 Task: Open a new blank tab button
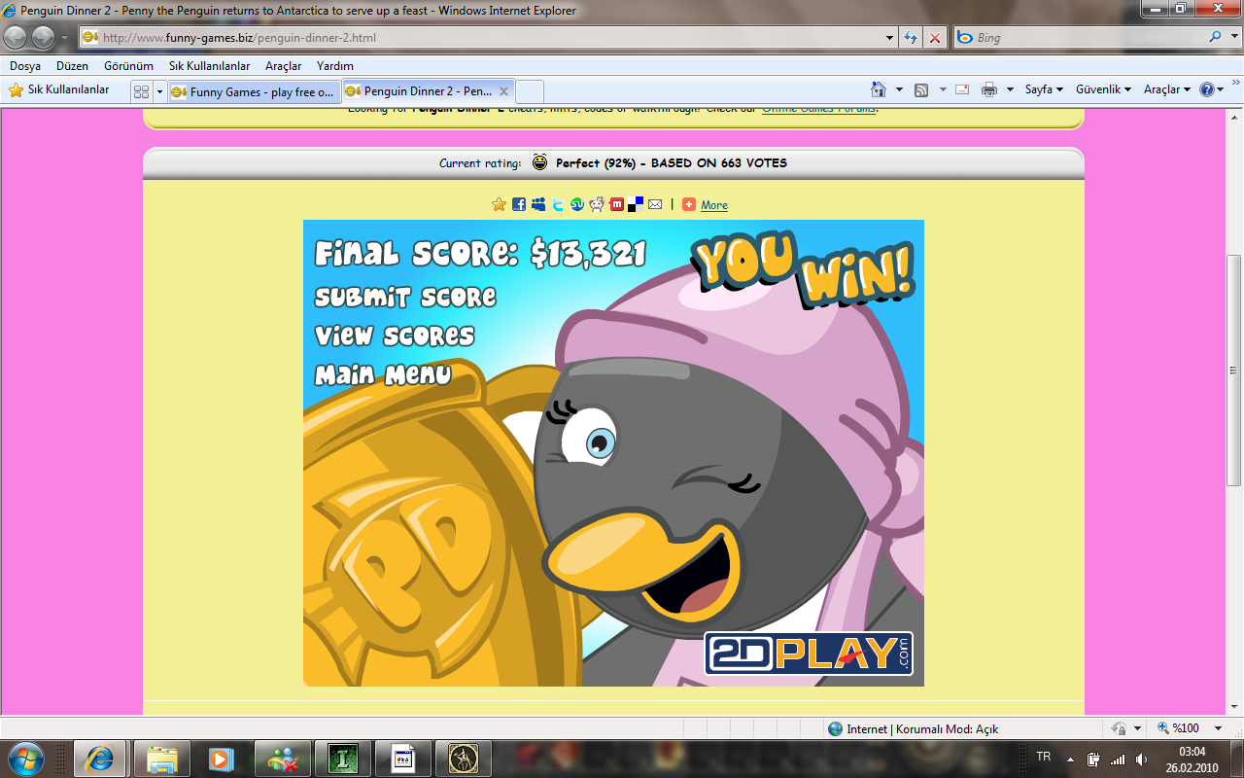[x=530, y=91]
